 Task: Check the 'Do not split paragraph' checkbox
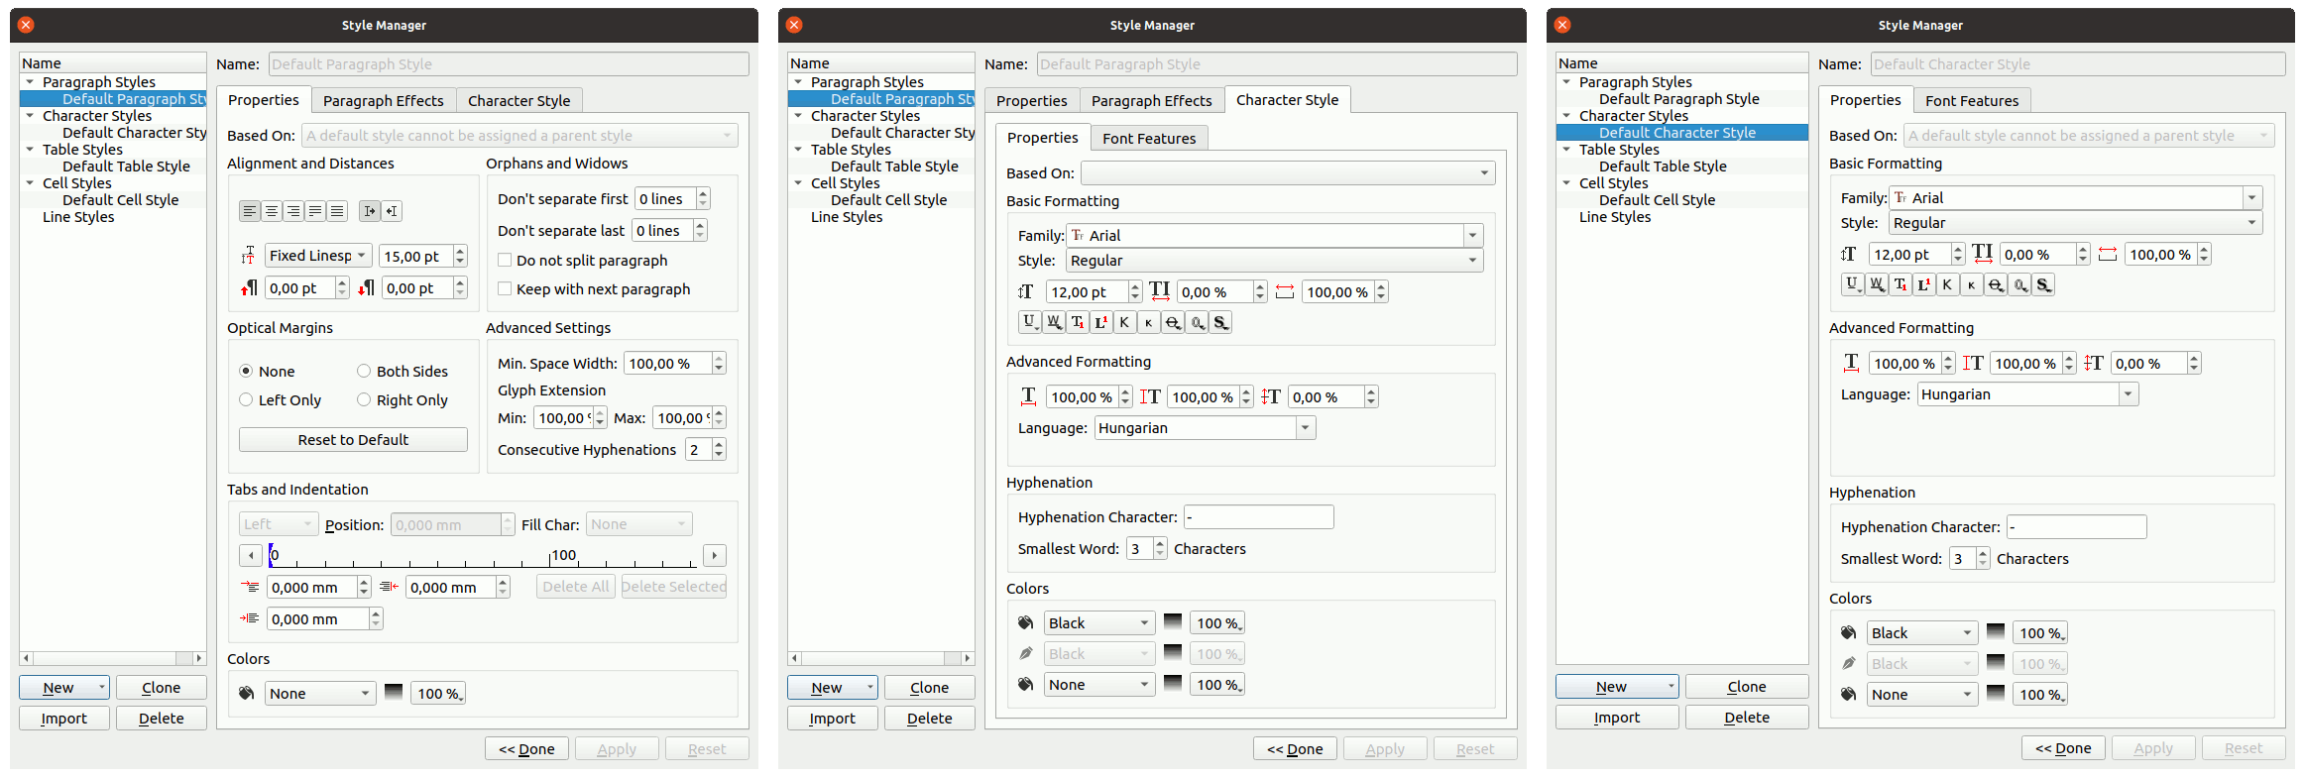pyautogui.click(x=505, y=261)
